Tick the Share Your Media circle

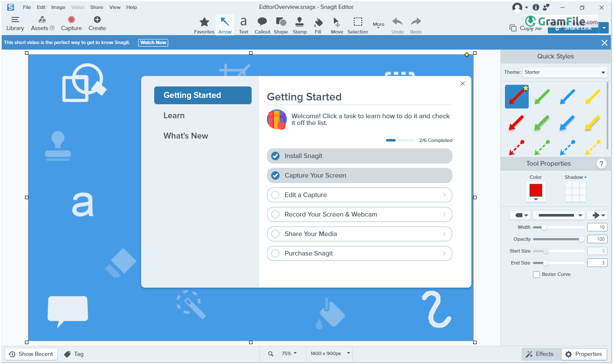point(275,234)
